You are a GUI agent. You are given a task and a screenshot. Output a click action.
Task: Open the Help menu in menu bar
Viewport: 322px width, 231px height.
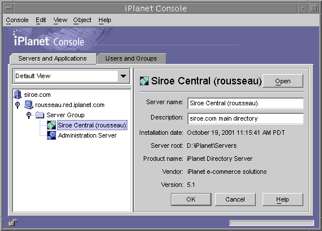tap(105, 20)
